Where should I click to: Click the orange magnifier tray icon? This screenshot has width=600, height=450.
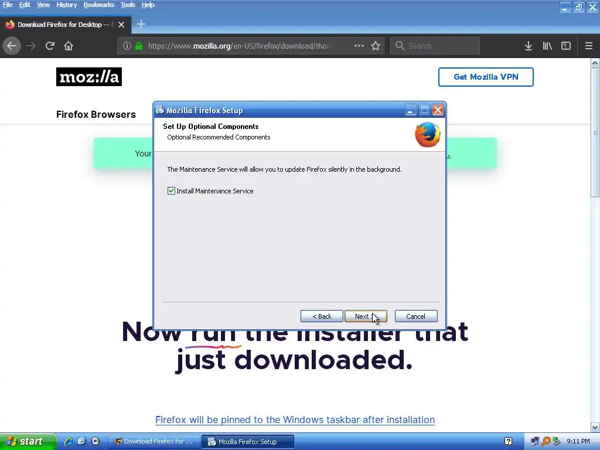point(546,442)
